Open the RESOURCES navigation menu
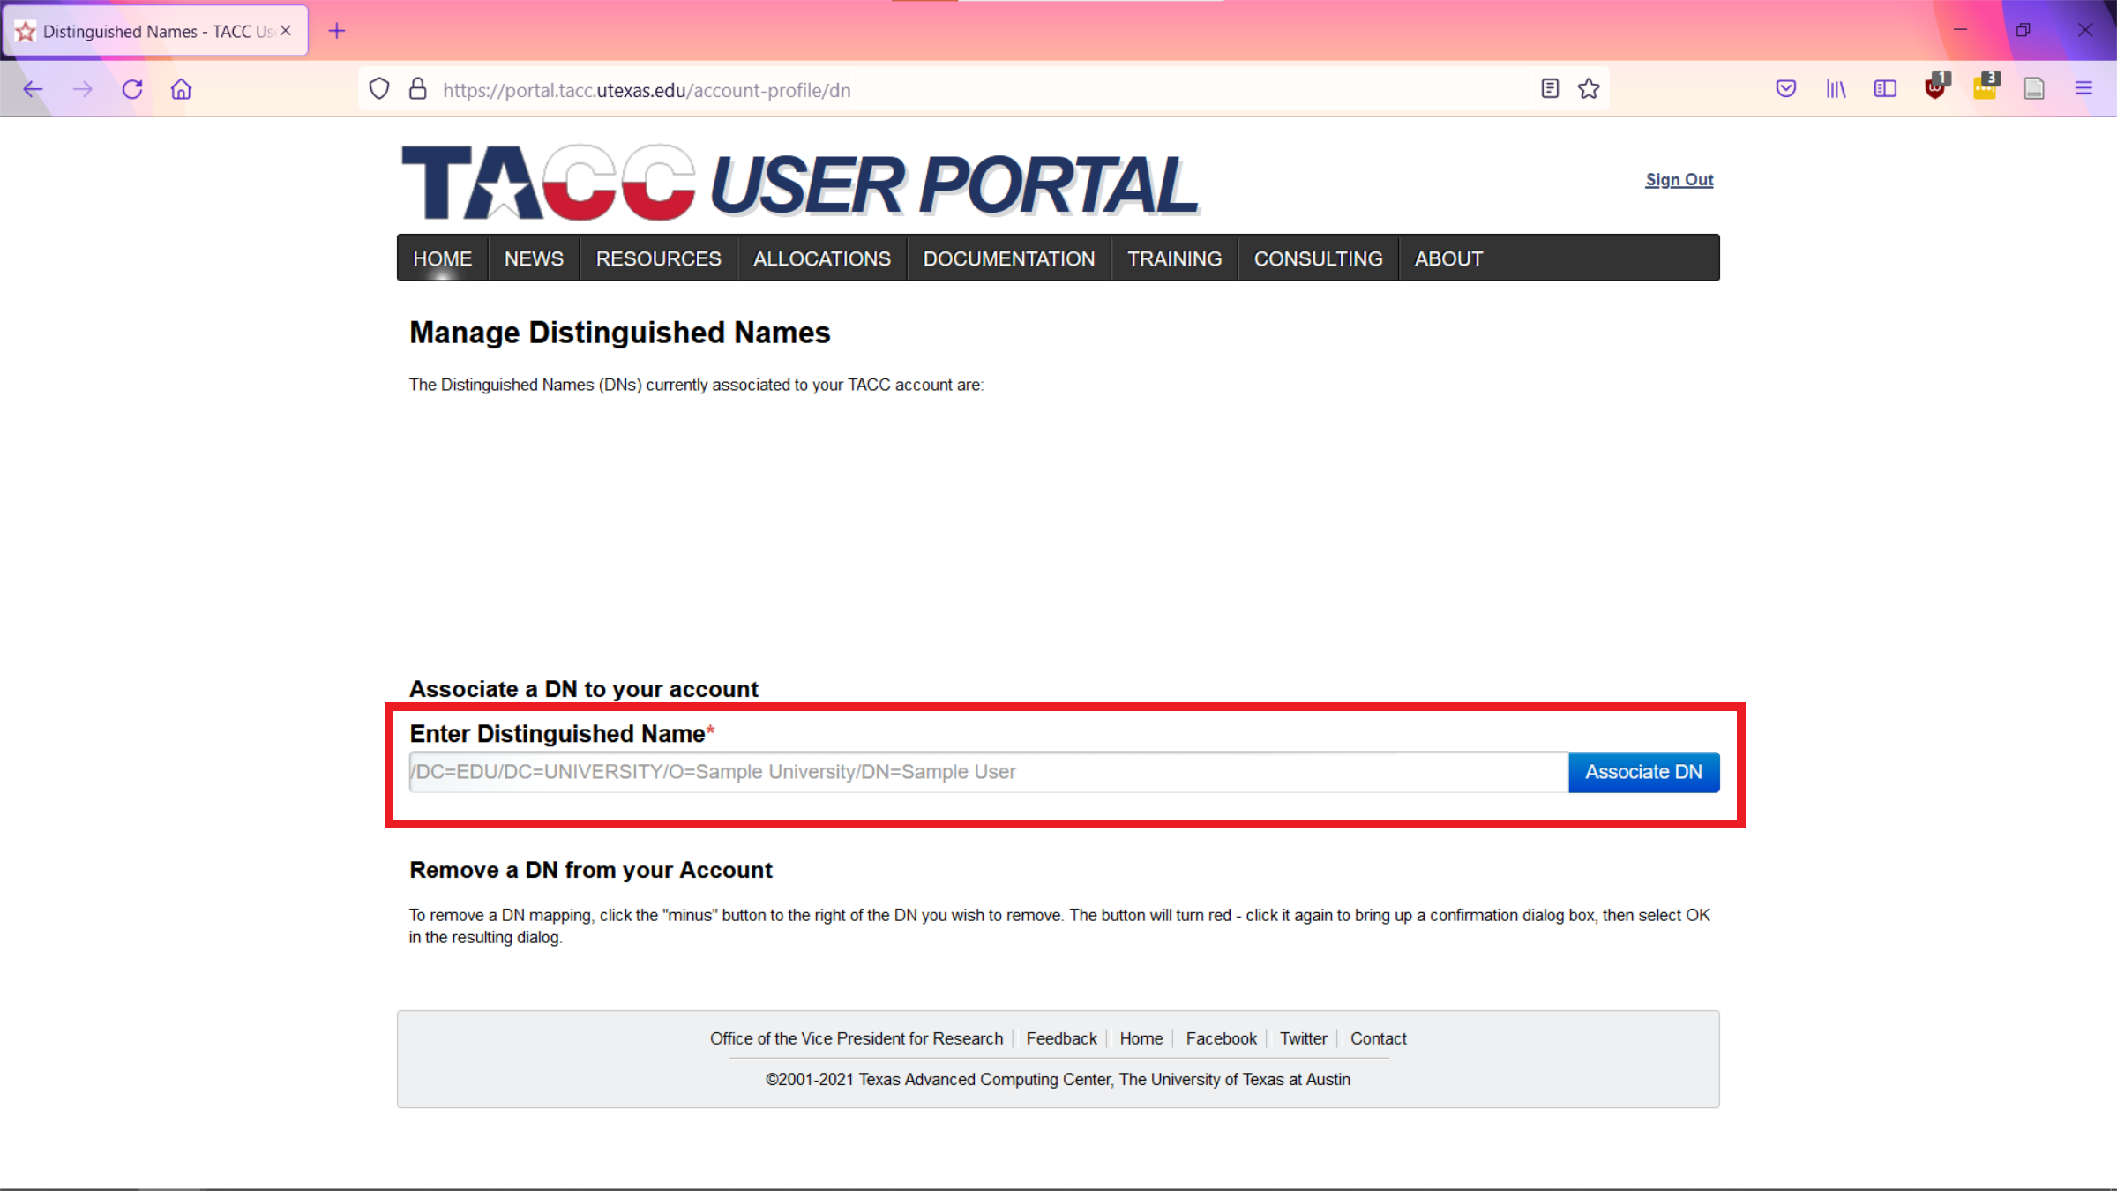 point(658,258)
